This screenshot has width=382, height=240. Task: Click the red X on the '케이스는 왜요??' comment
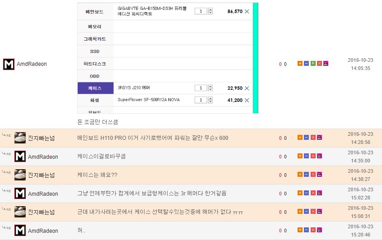coord(313,175)
